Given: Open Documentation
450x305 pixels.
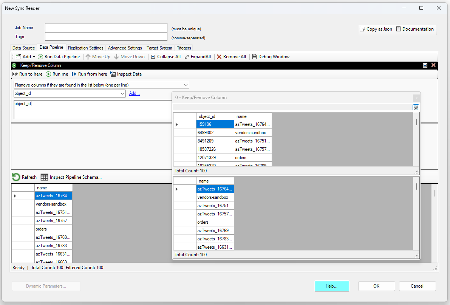Looking at the screenshot, I should 415,29.
